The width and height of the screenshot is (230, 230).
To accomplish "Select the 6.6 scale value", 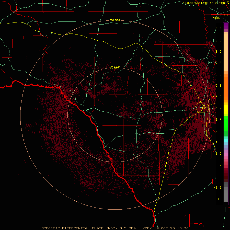I will click(218, 74).
